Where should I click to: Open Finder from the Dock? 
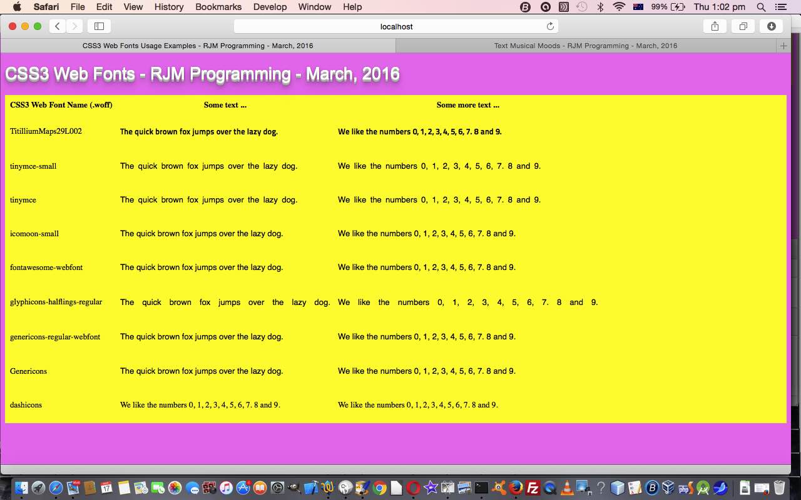(21, 487)
